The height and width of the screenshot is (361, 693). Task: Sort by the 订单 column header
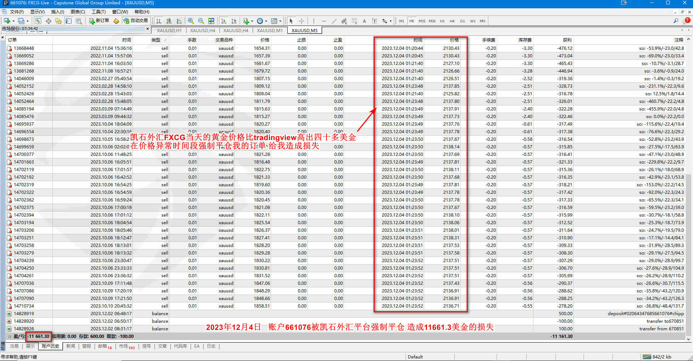30,40
